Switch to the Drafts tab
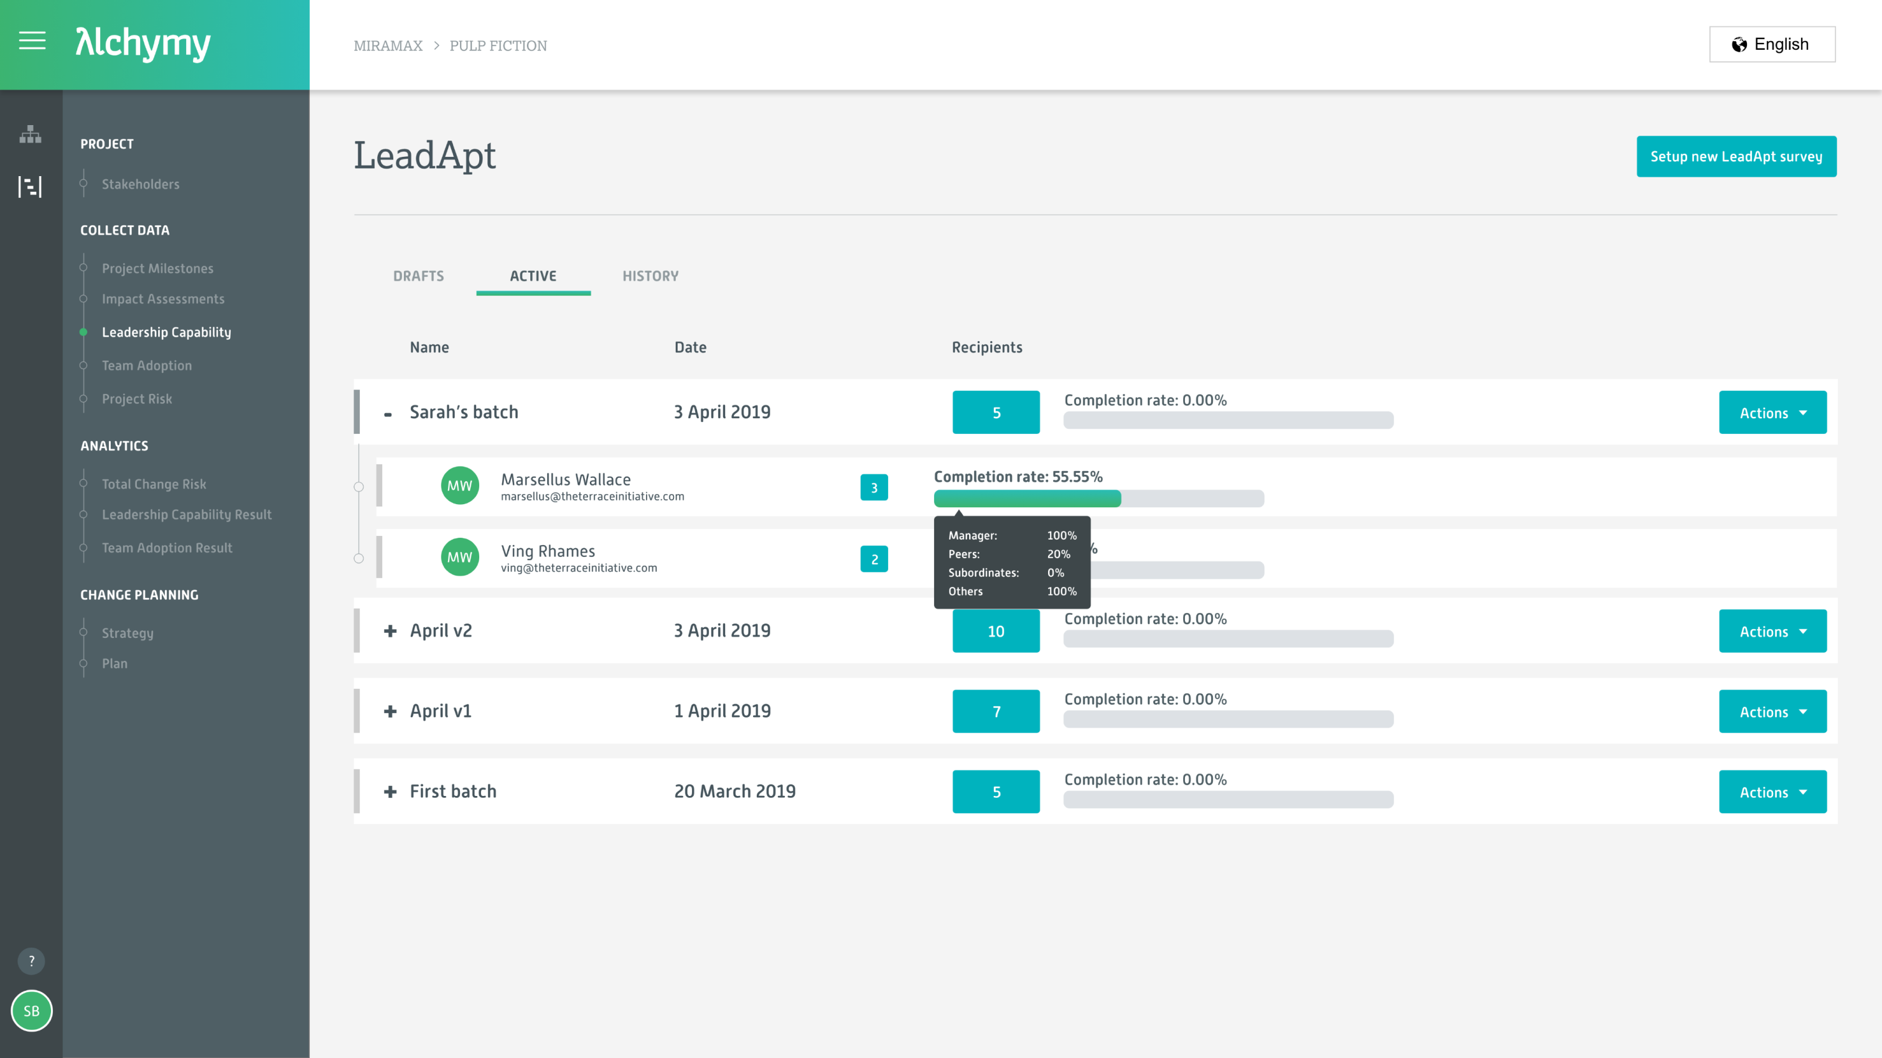Viewport: 1882px width, 1058px height. (x=419, y=276)
